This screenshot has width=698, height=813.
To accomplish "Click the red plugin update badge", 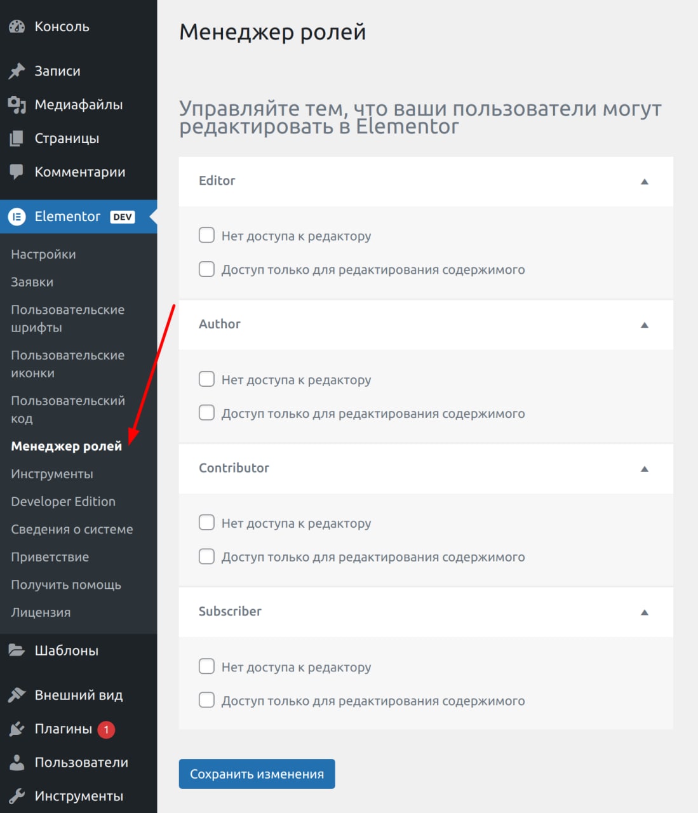I will 106,729.
